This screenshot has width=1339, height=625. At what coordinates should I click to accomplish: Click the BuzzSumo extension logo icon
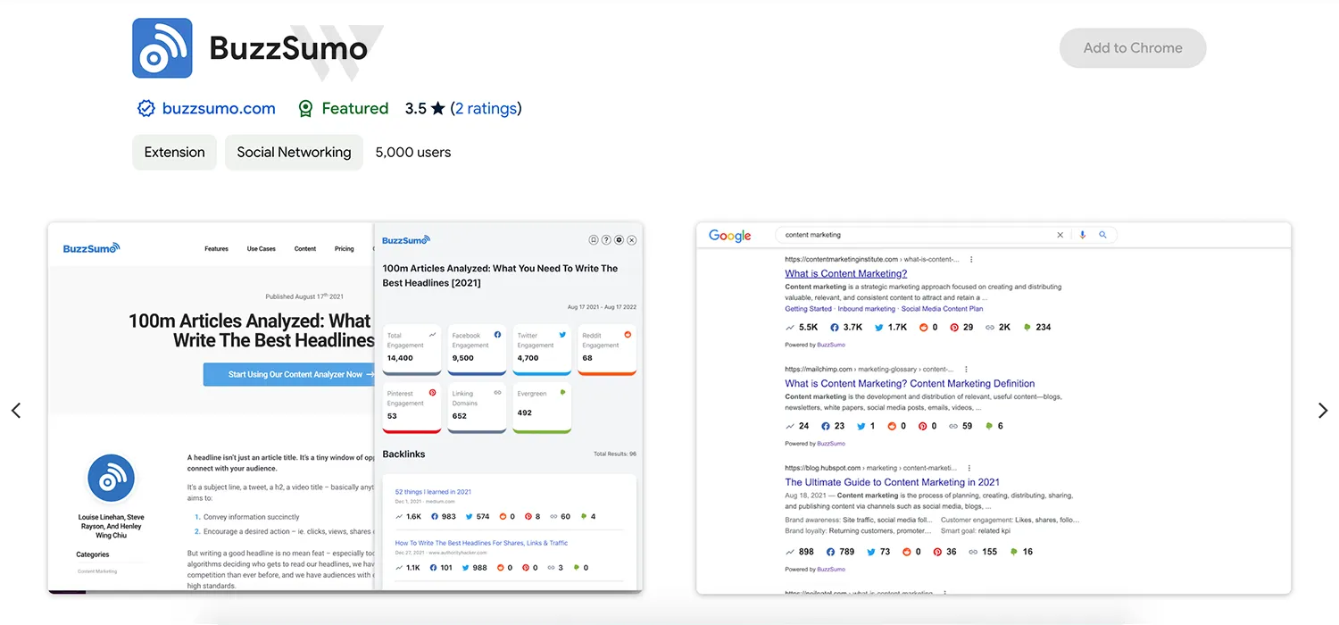tap(162, 48)
